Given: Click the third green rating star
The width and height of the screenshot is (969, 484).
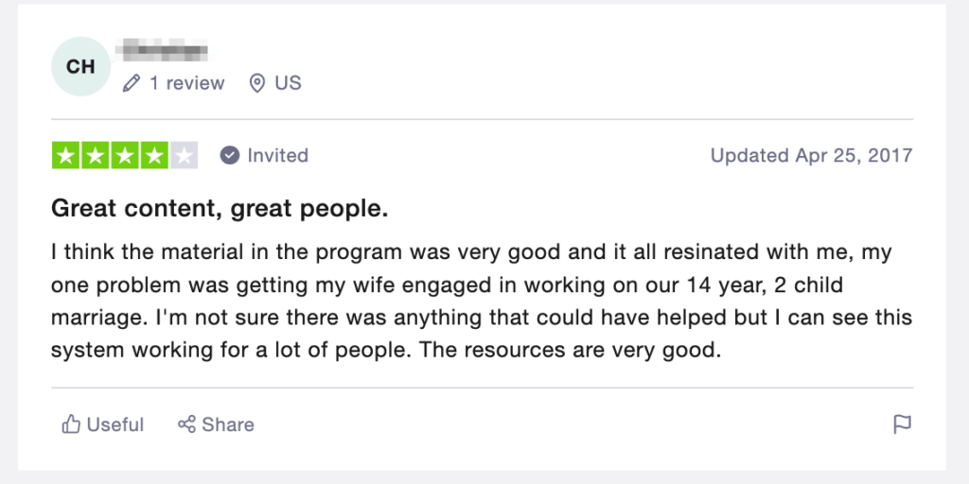Looking at the screenshot, I should coord(125,156).
